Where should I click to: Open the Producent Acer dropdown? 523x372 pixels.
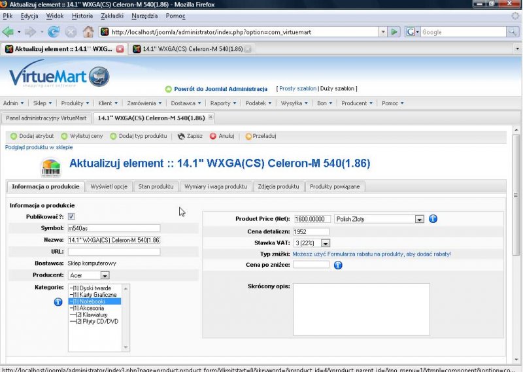(105, 275)
